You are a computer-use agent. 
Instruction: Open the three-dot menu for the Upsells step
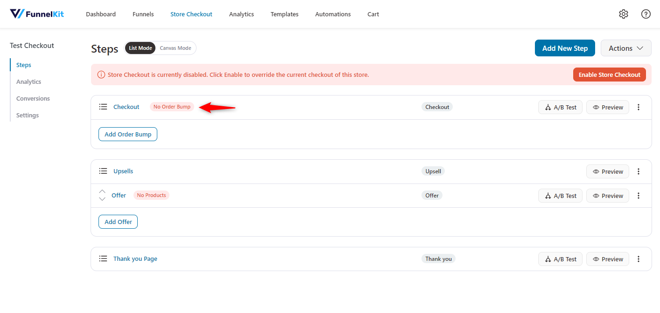(639, 171)
